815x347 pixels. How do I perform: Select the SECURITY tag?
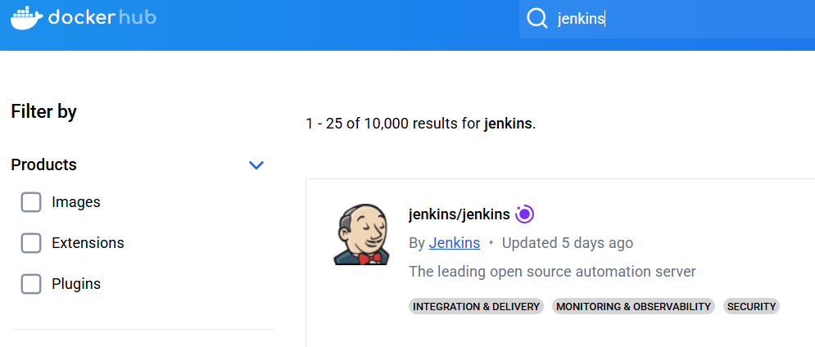tap(751, 306)
